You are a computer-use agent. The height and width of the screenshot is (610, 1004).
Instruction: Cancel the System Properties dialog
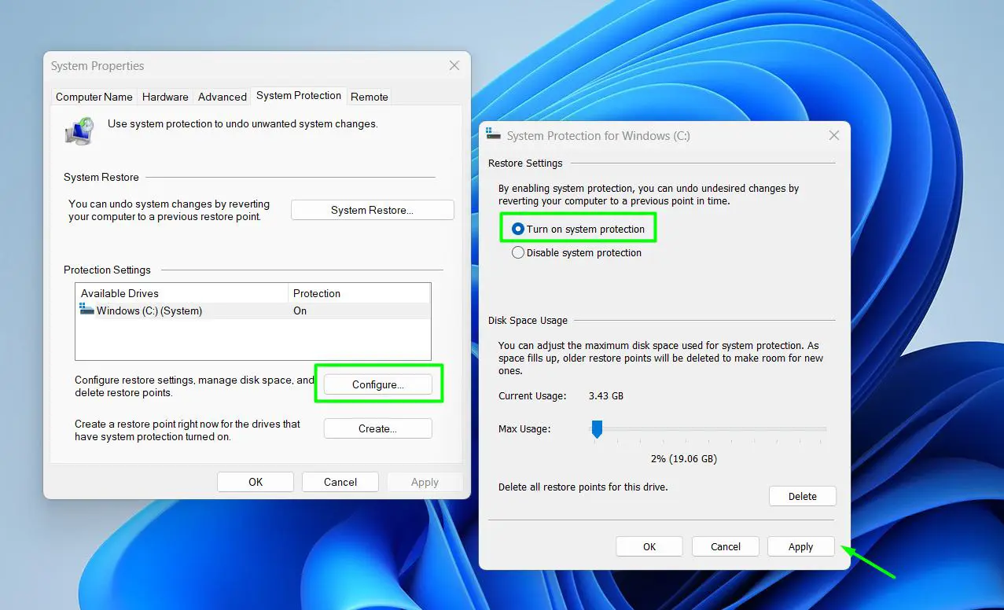click(x=340, y=481)
